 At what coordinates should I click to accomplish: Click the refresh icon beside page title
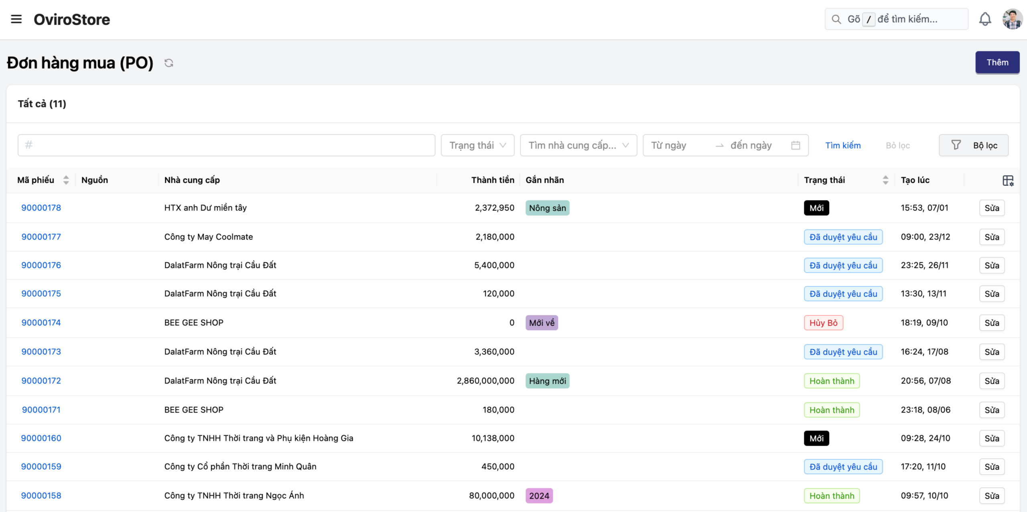pos(169,63)
